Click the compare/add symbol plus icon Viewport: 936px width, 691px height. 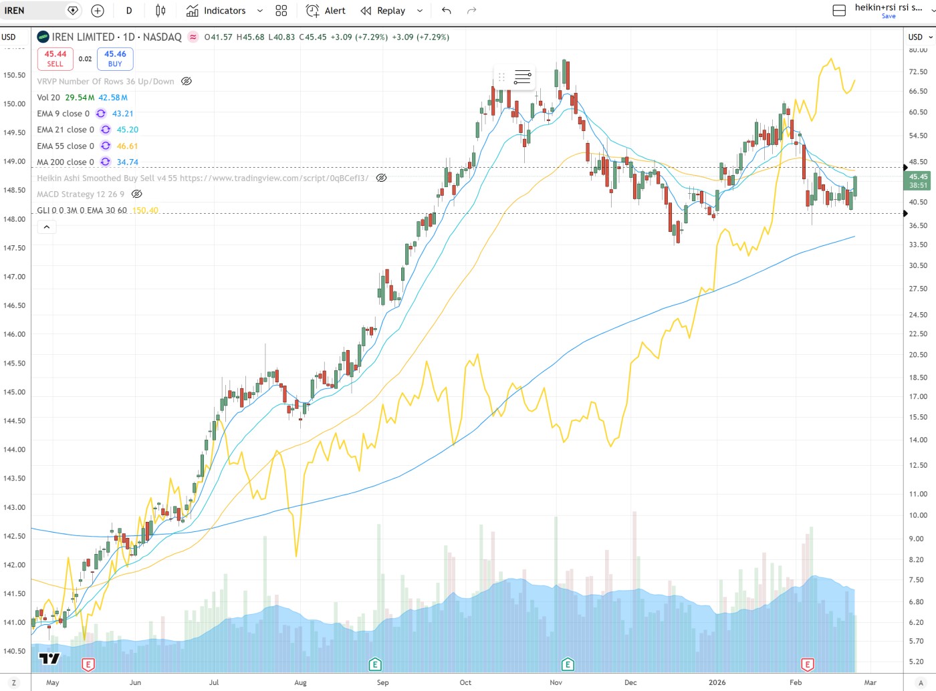pyautogui.click(x=98, y=11)
